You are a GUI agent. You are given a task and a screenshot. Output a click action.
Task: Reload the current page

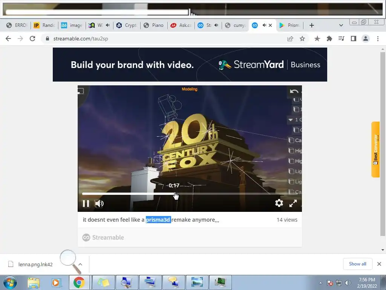point(32,39)
